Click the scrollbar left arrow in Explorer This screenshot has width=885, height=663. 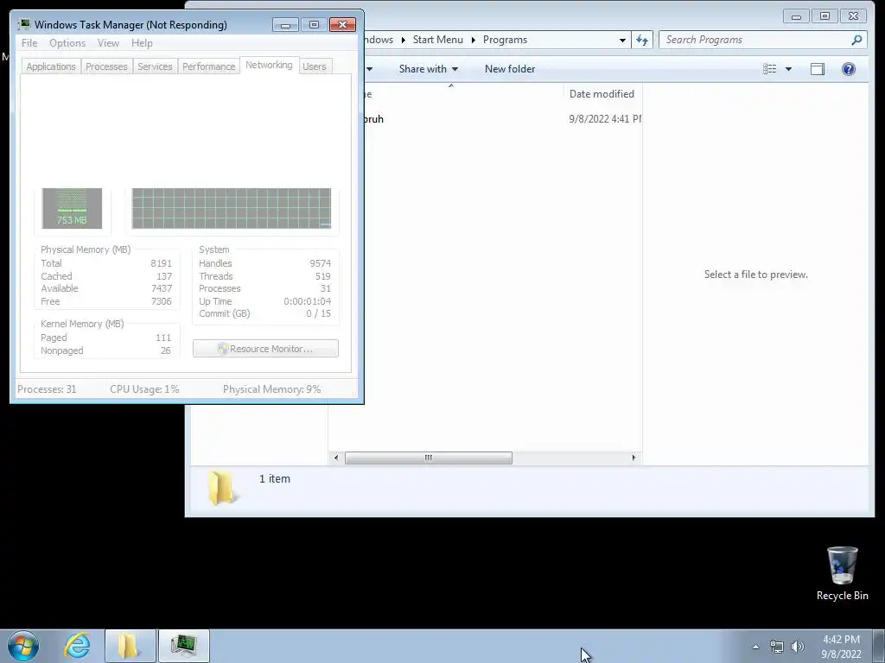click(336, 458)
